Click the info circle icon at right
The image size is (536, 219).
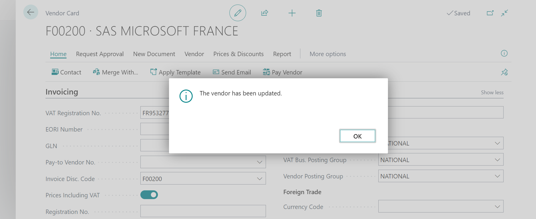(x=504, y=53)
